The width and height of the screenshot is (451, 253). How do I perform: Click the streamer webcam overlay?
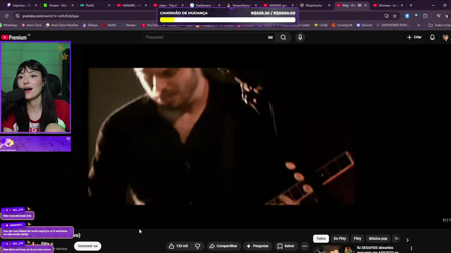point(36,87)
